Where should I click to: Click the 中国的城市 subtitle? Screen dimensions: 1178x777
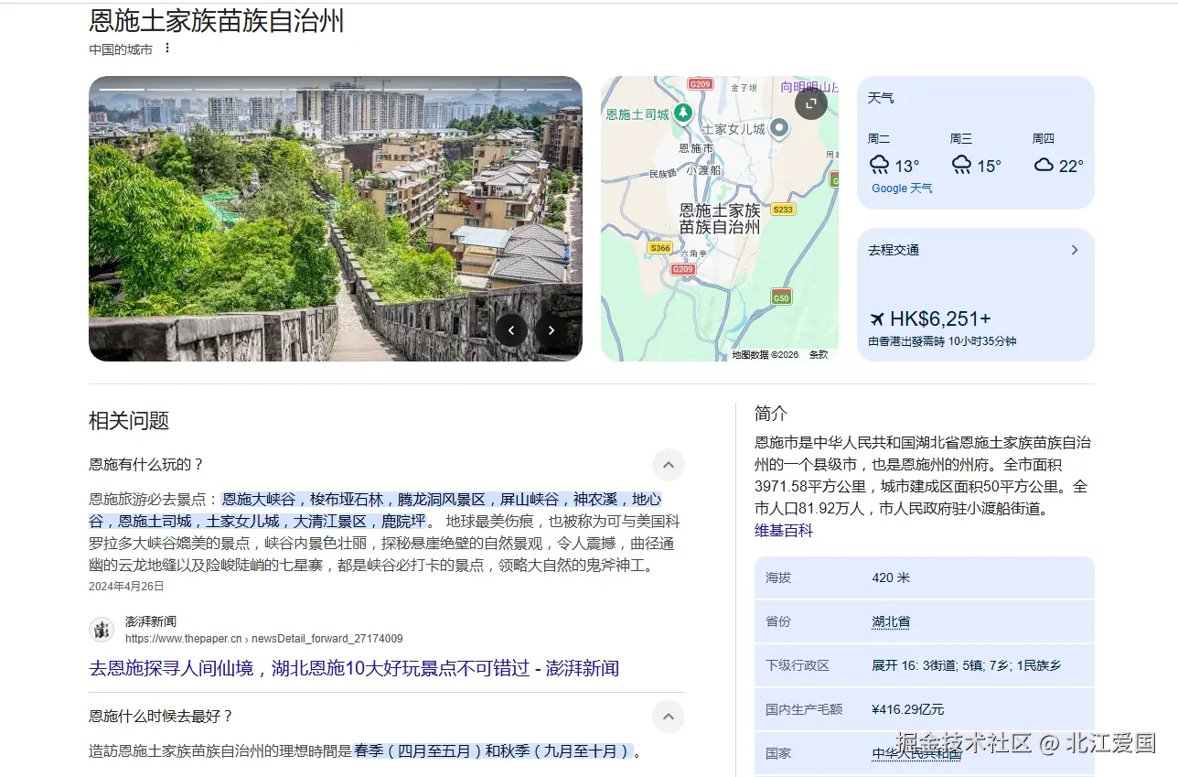point(121,49)
